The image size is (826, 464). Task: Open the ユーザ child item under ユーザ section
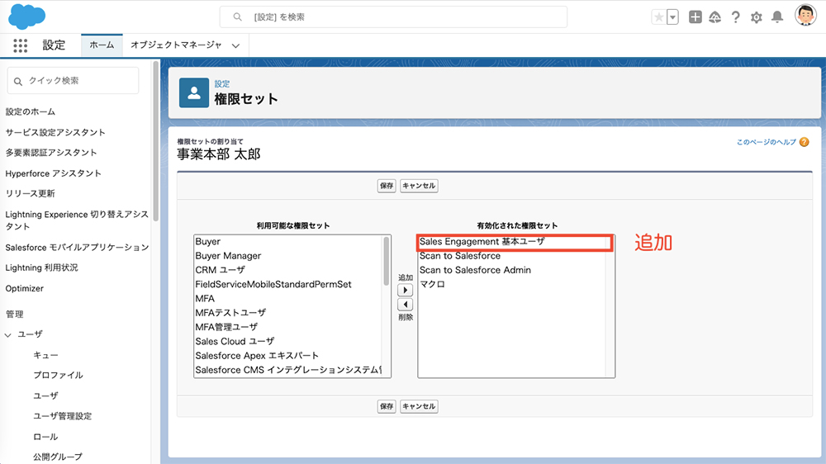[x=45, y=396]
